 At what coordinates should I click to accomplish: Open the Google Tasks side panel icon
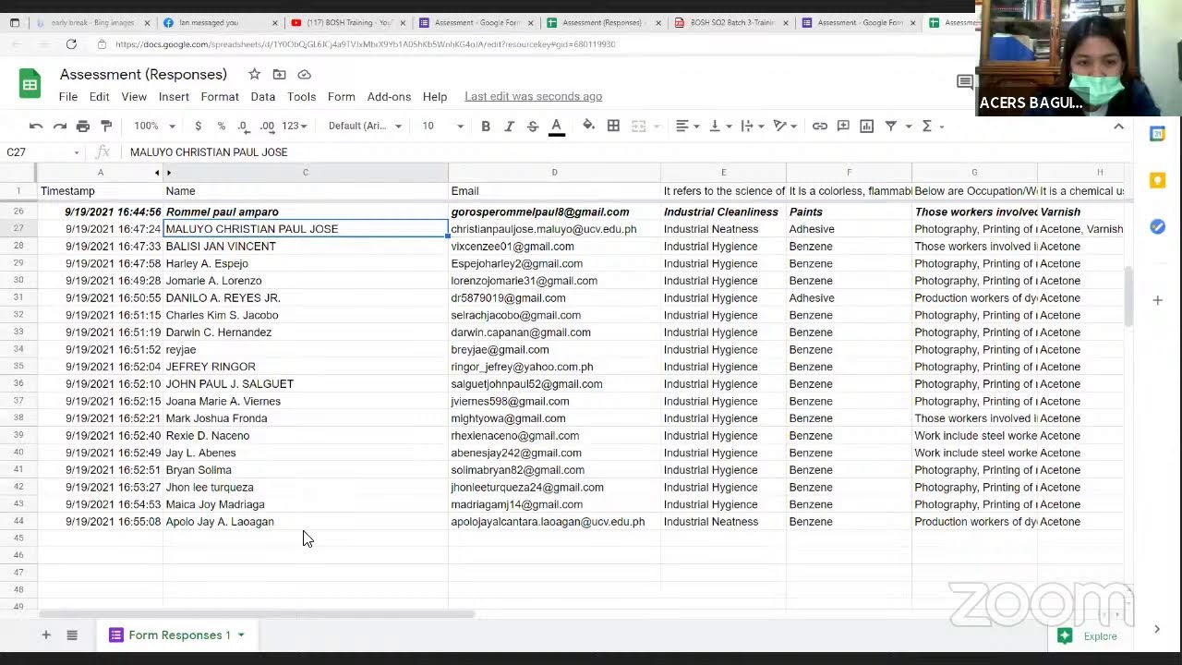click(x=1157, y=226)
